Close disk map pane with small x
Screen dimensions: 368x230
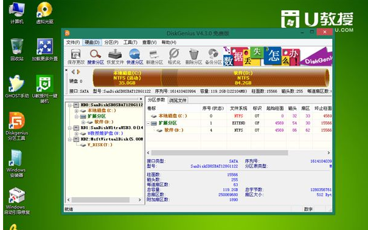(66, 70)
